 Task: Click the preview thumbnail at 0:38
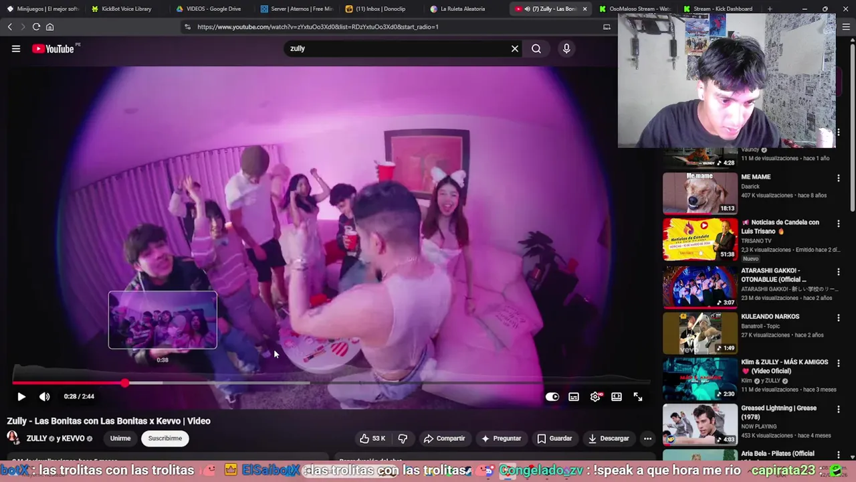pyautogui.click(x=163, y=320)
